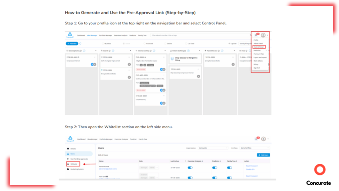Select Dashboard in the top navigation
The image size is (339, 191).
(x=81, y=35)
